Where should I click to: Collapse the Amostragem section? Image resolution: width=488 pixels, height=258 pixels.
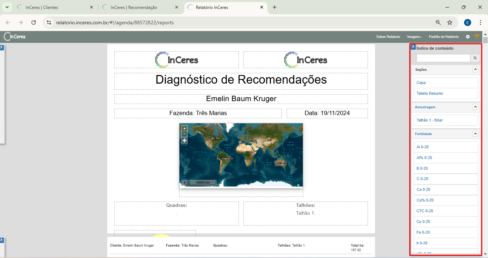[475, 107]
